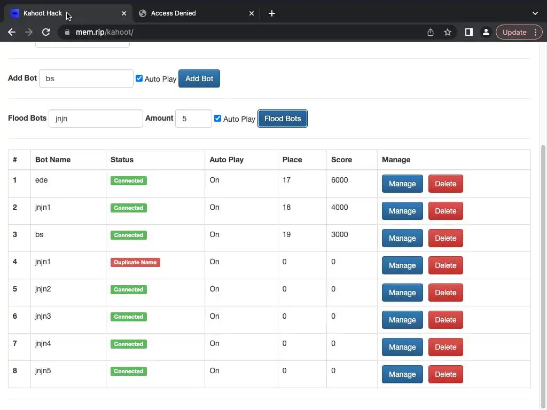Go back to the previous page
This screenshot has width=547, height=410.
(12, 33)
